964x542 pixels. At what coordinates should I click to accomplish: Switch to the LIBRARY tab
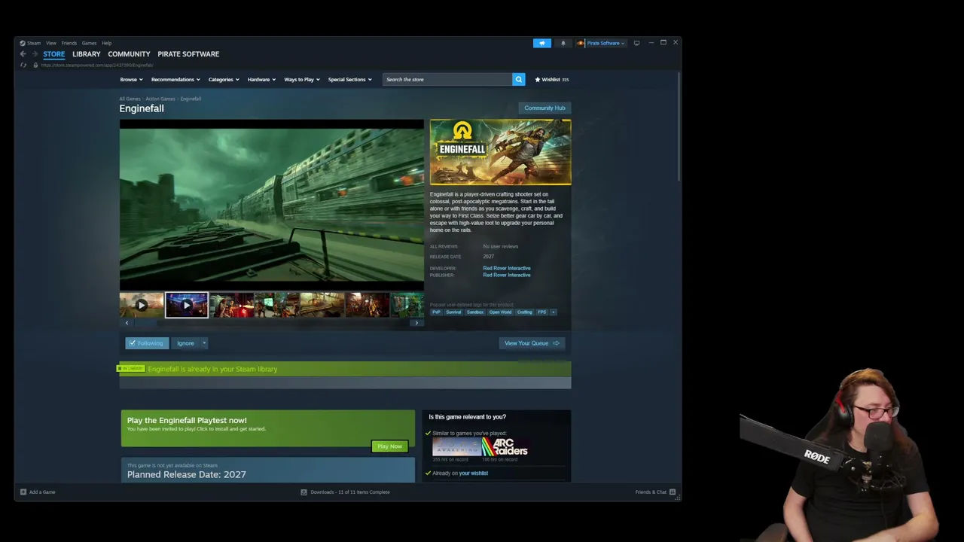tap(87, 54)
